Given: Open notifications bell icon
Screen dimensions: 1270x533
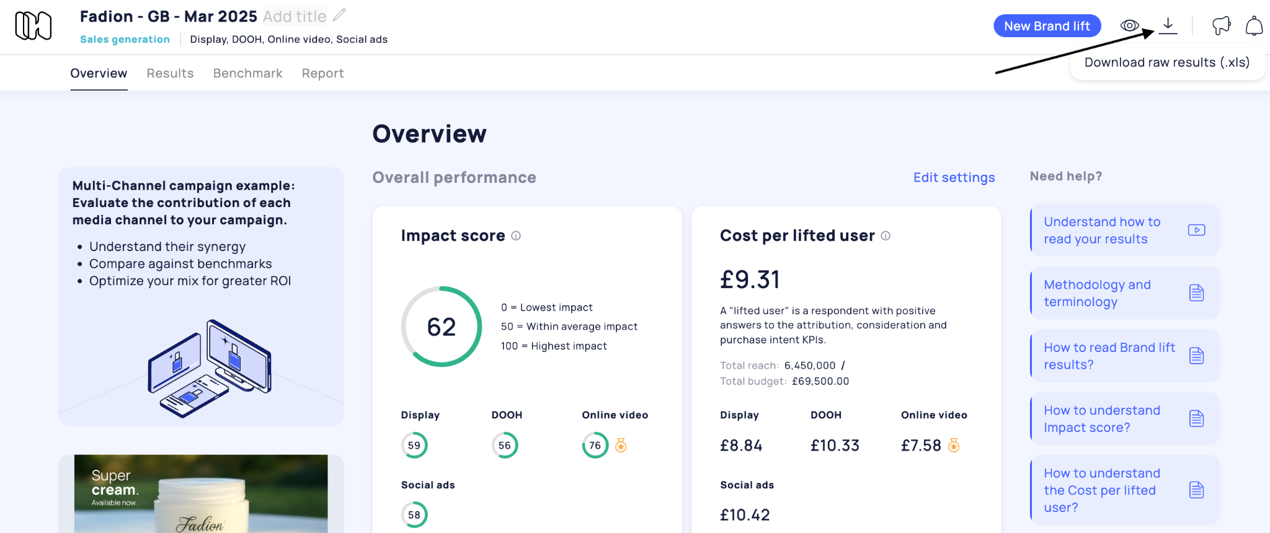Looking at the screenshot, I should [1254, 26].
